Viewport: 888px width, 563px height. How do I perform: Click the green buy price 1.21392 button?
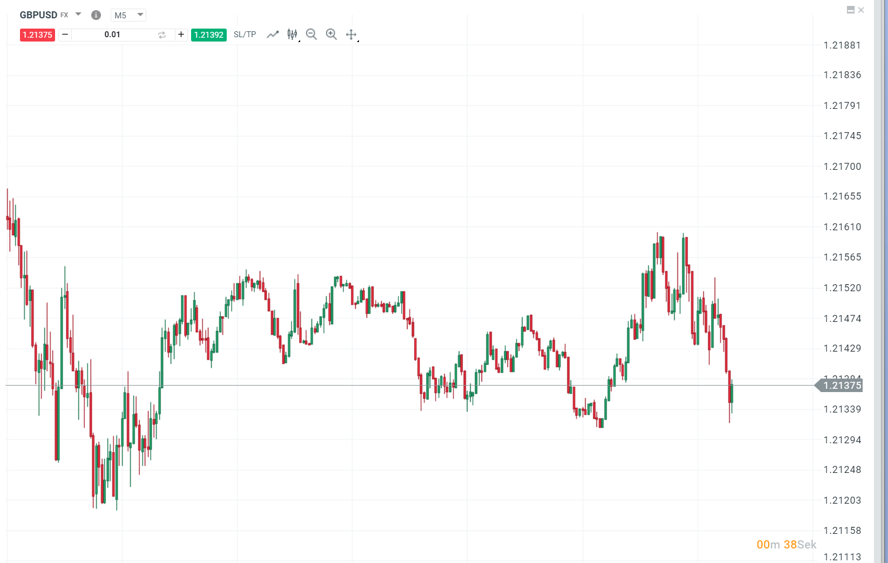[208, 35]
